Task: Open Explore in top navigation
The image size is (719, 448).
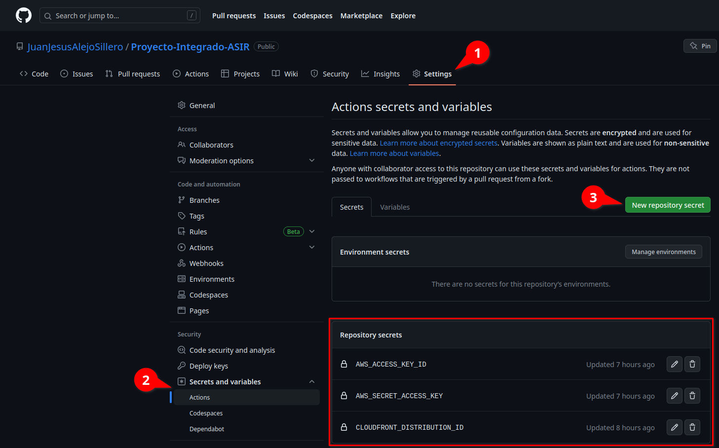Action: click(x=403, y=16)
